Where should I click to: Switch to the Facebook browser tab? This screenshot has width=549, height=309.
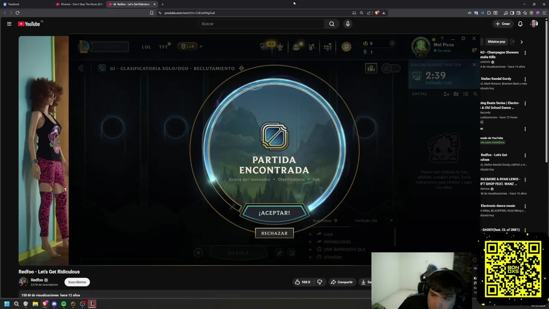[x=26, y=4]
